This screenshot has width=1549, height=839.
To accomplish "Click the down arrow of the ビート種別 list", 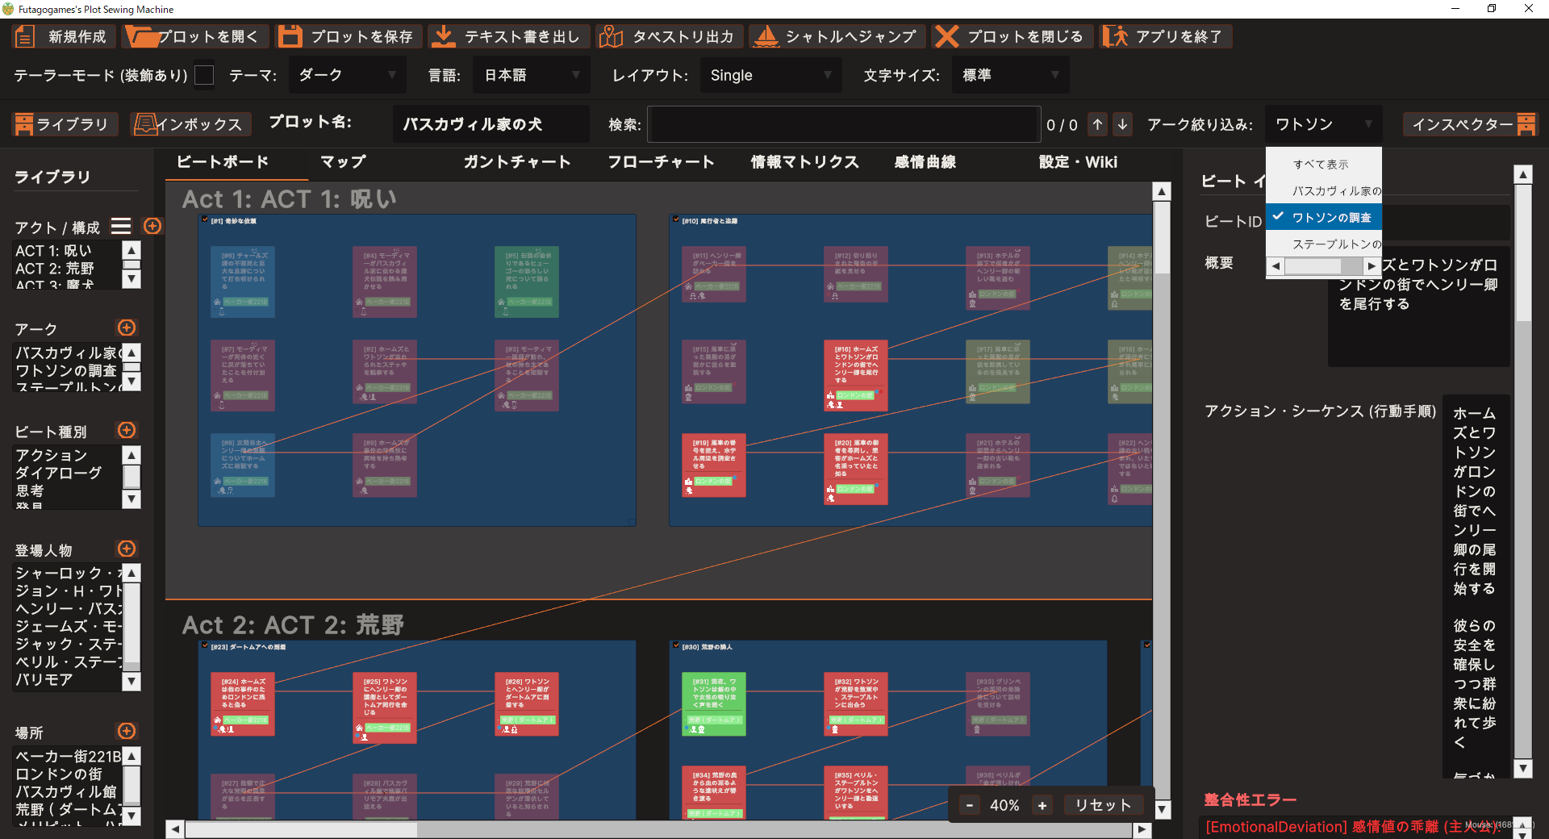I will [132, 499].
